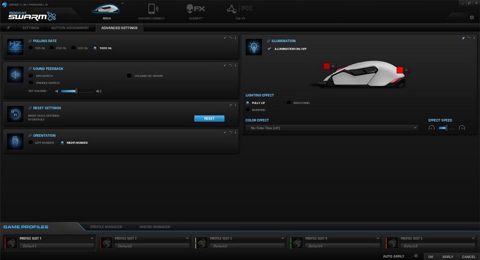Click the high volume speaker icon

click(98, 91)
